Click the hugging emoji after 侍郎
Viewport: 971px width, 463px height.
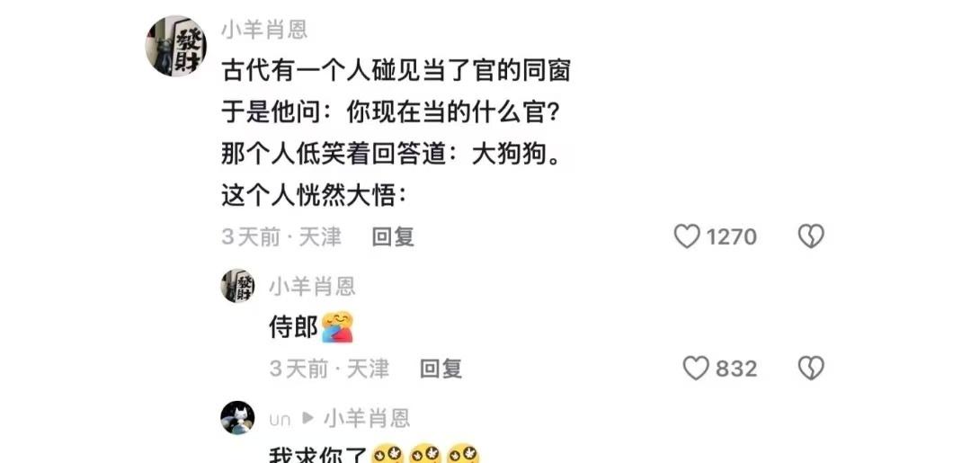point(337,328)
